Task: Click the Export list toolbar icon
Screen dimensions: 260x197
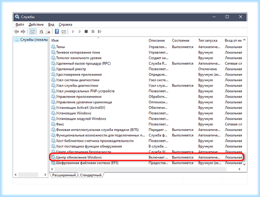Action: [48, 32]
